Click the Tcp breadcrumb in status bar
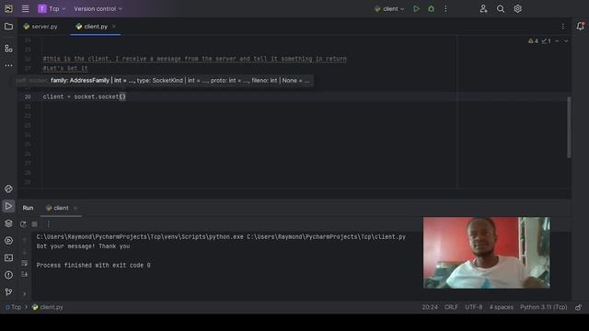The image size is (589, 331). click(x=14, y=307)
